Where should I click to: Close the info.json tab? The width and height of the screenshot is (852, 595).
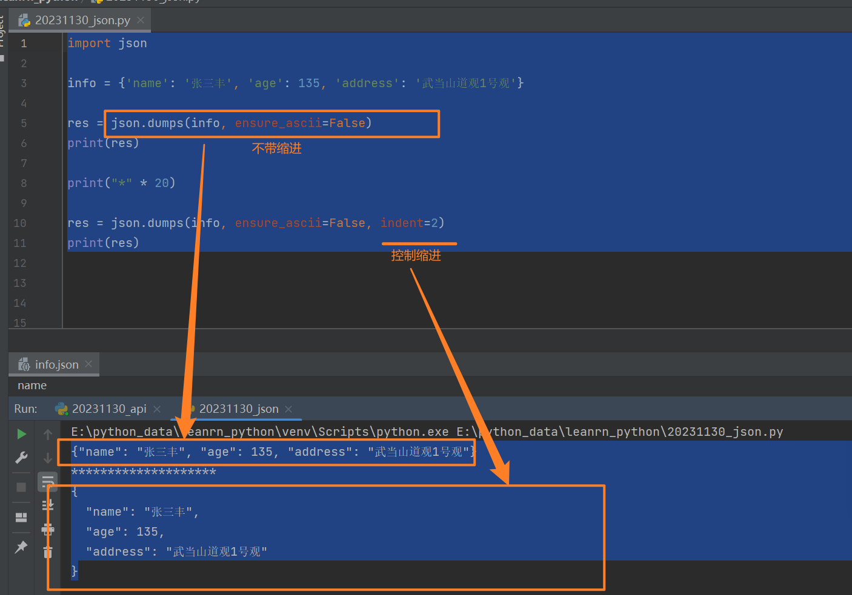point(88,364)
